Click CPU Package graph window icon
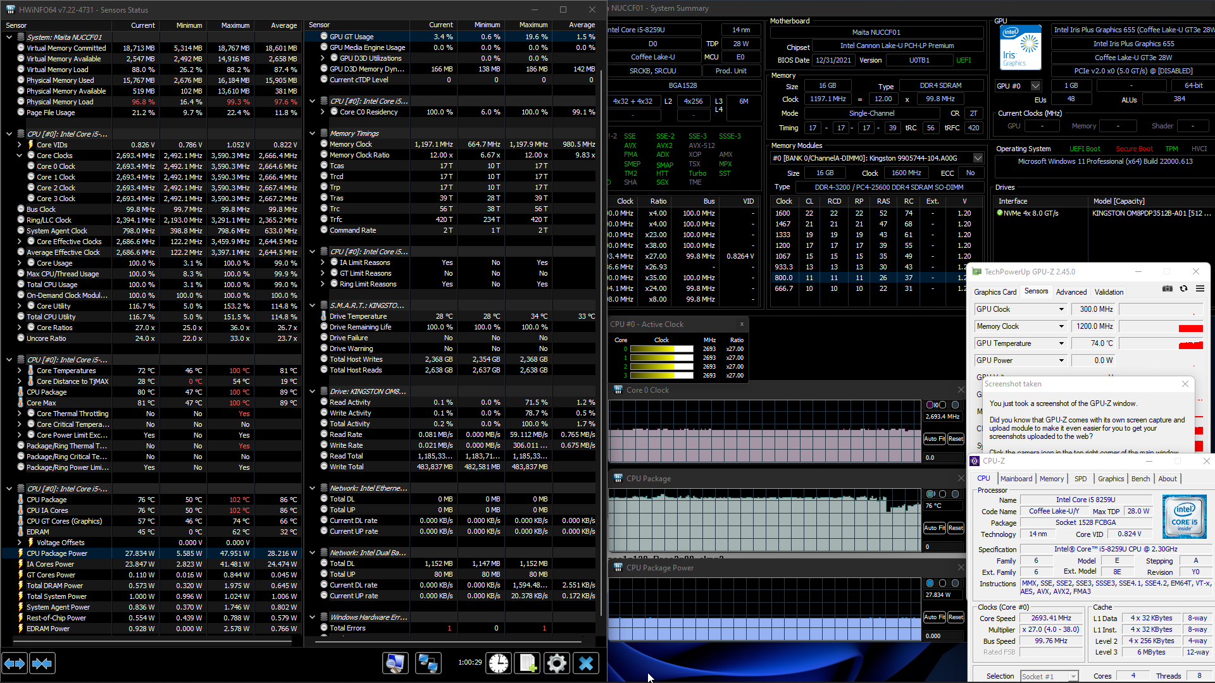This screenshot has width=1215, height=683. click(618, 479)
